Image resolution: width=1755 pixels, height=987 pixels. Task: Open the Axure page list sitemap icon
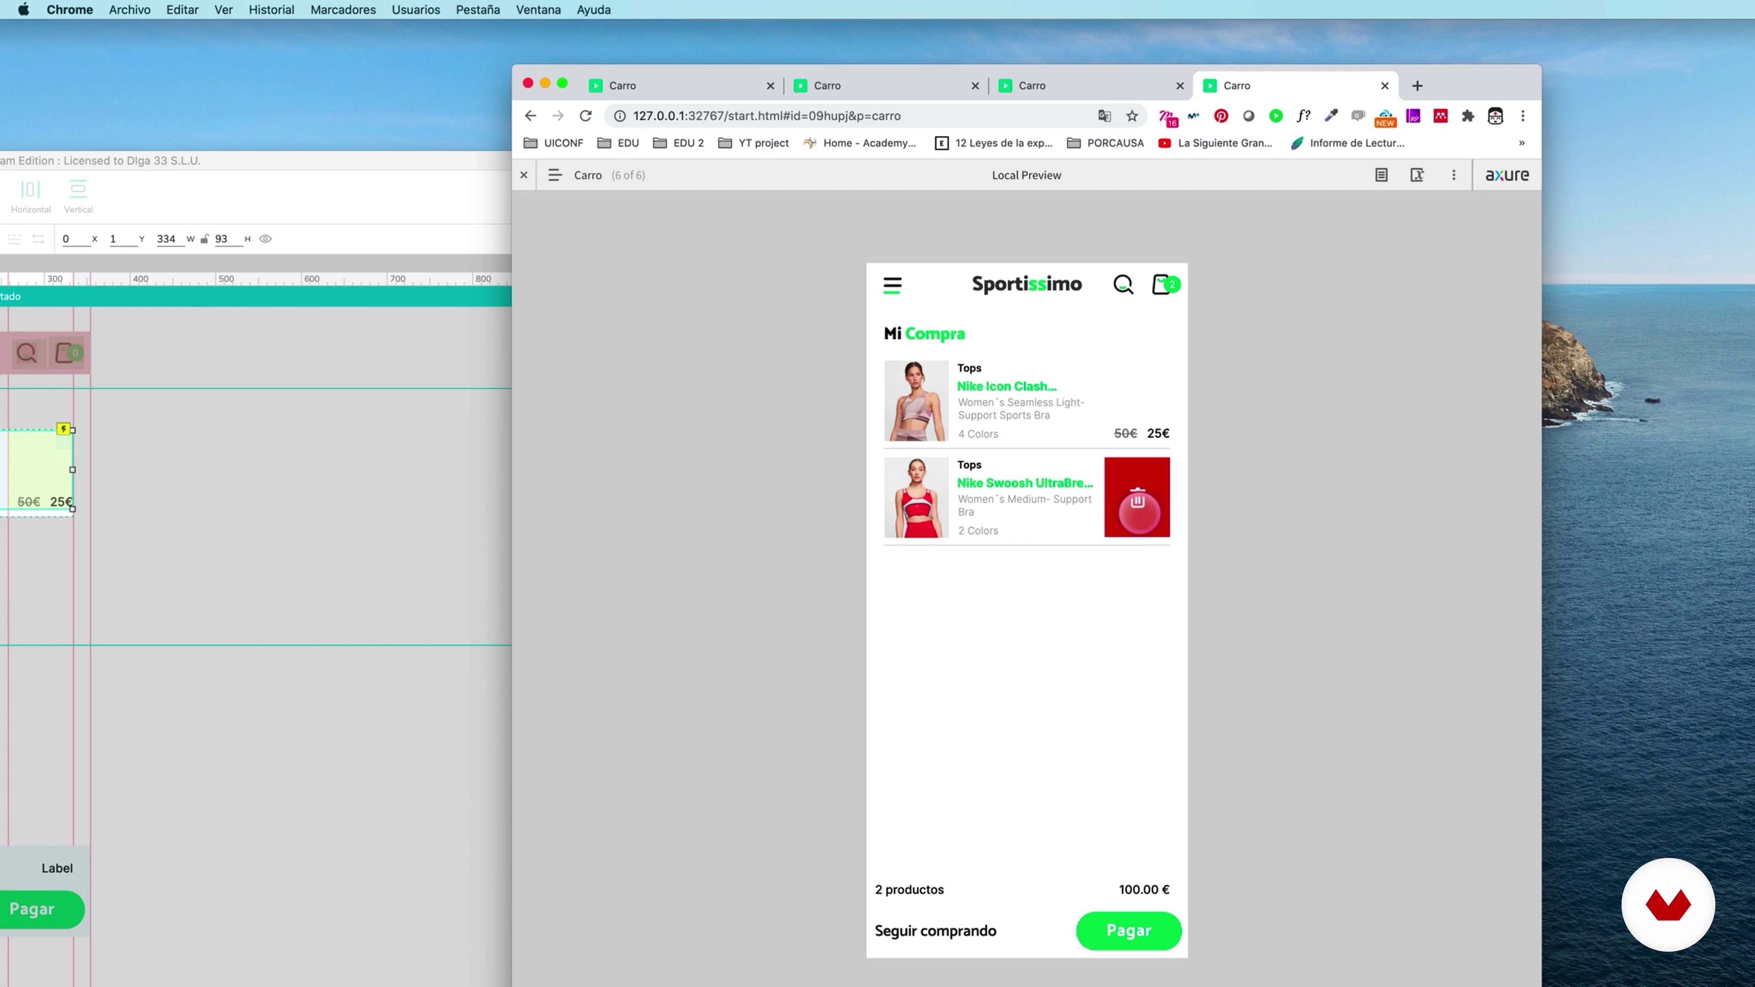tap(554, 175)
